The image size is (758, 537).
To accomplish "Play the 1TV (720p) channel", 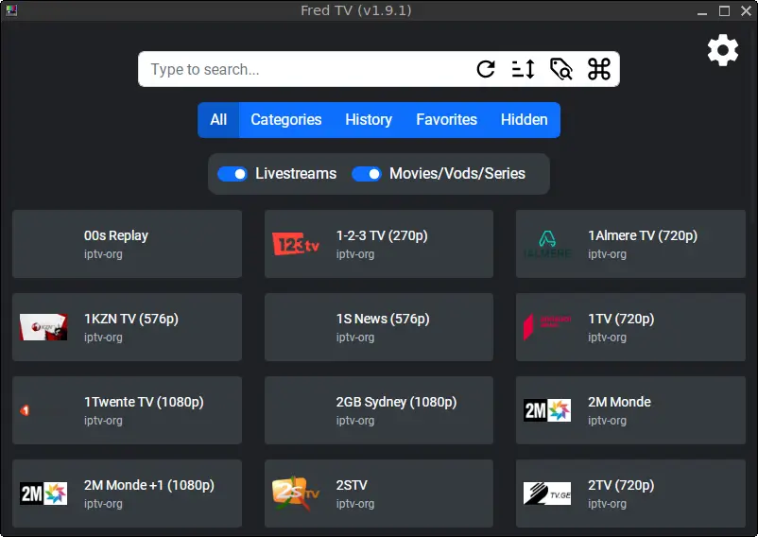I will [630, 327].
